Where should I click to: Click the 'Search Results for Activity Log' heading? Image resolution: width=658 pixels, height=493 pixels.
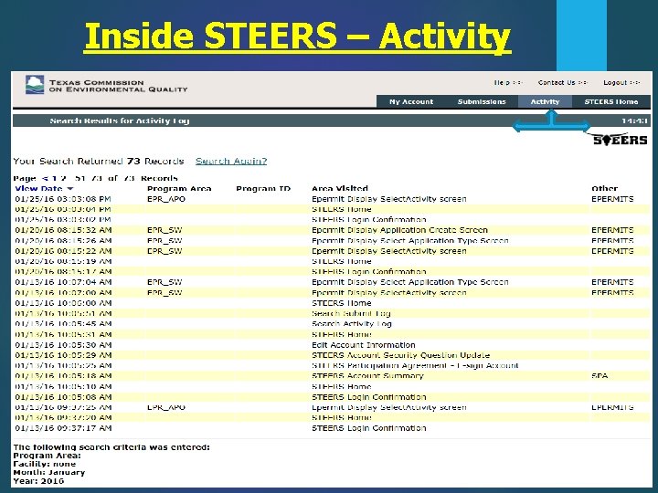[120, 121]
